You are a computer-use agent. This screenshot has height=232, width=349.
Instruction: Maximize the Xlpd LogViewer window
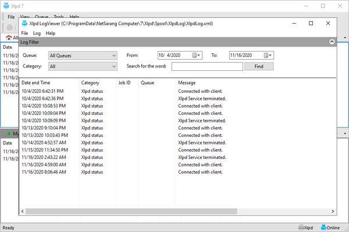click(311, 23)
